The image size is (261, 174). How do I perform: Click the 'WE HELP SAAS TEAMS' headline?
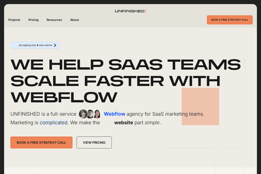[x=126, y=65]
